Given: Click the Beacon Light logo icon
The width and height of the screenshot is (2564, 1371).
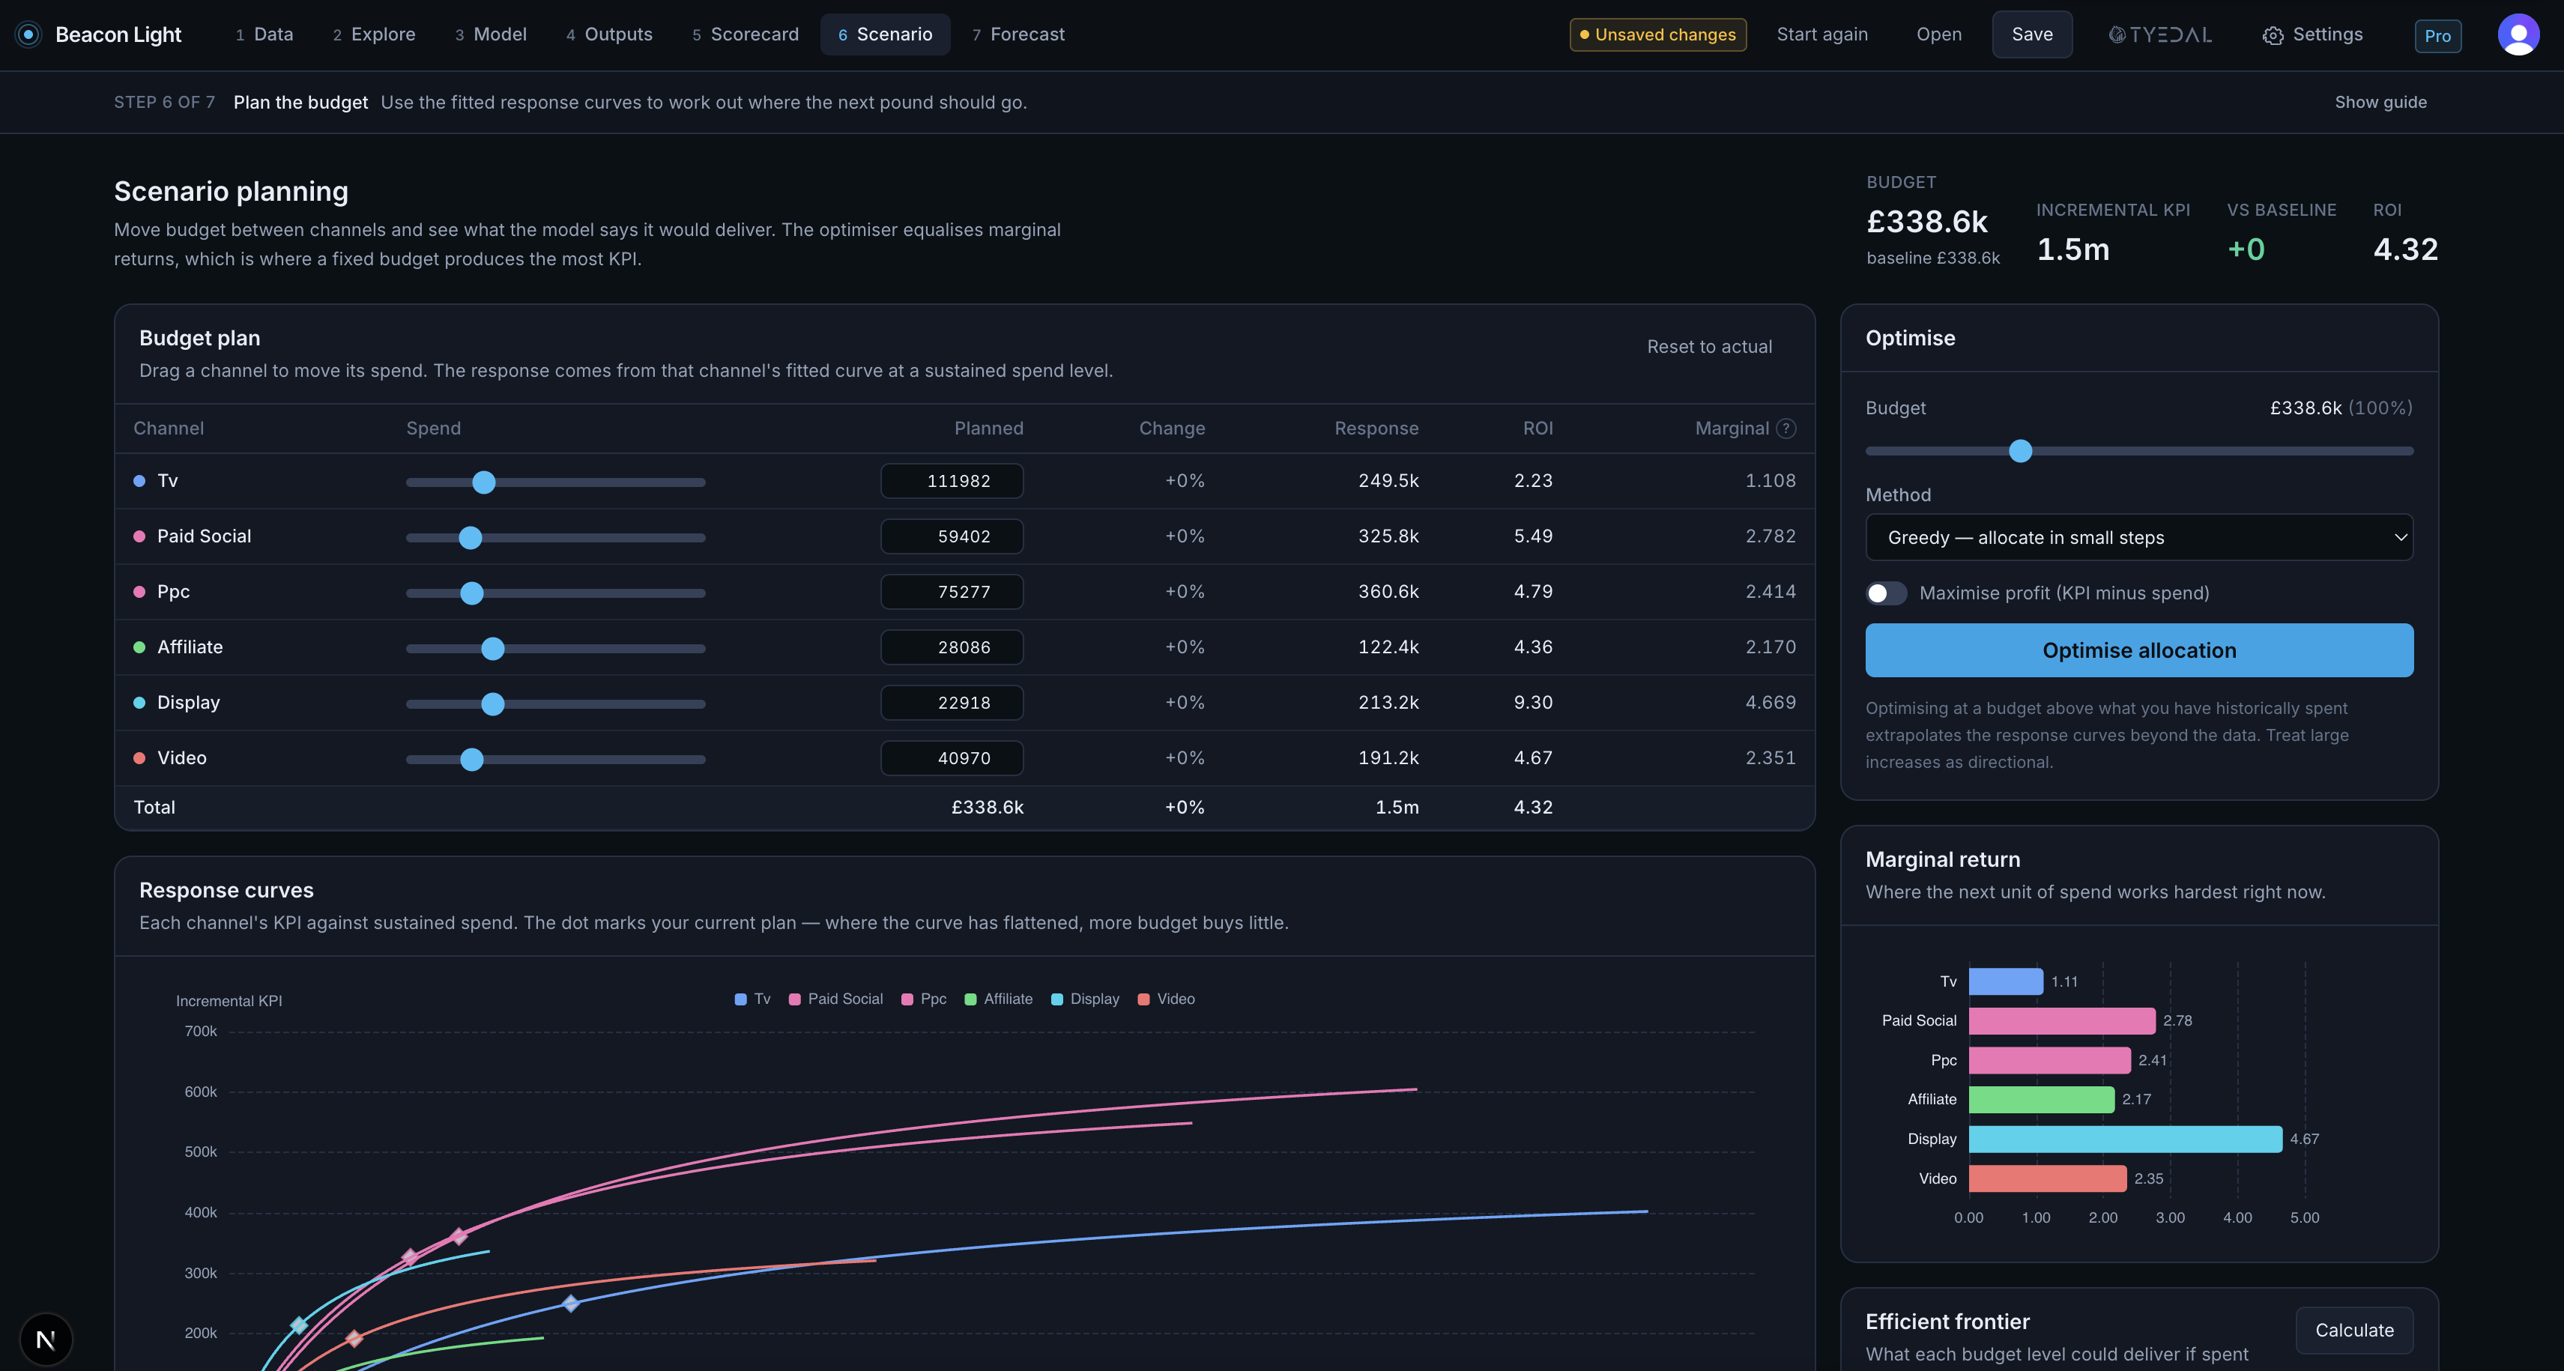Looking at the screenshot, I should click(29, 34).
